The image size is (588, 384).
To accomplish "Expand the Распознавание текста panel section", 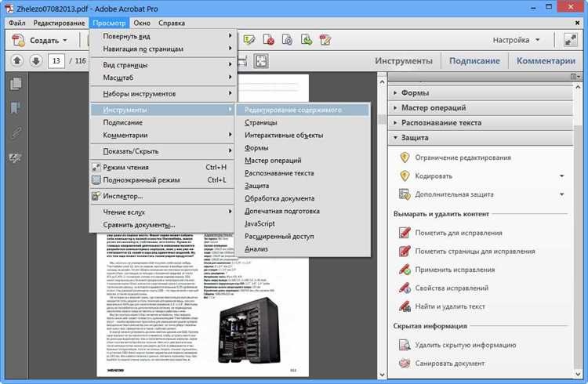I will coord(481,122).
